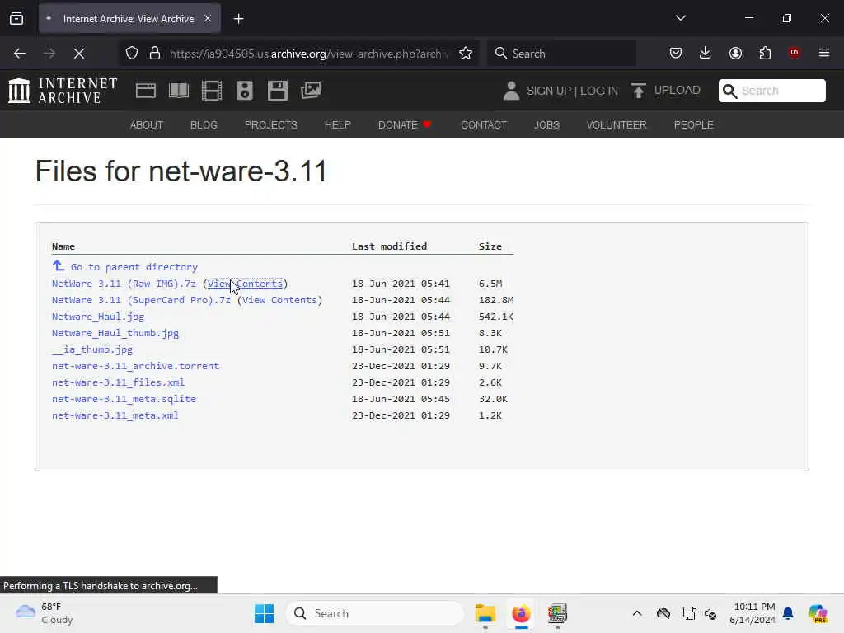Open list all tabs dropdown chevron
844x633 pixels.
click(680, 18)
